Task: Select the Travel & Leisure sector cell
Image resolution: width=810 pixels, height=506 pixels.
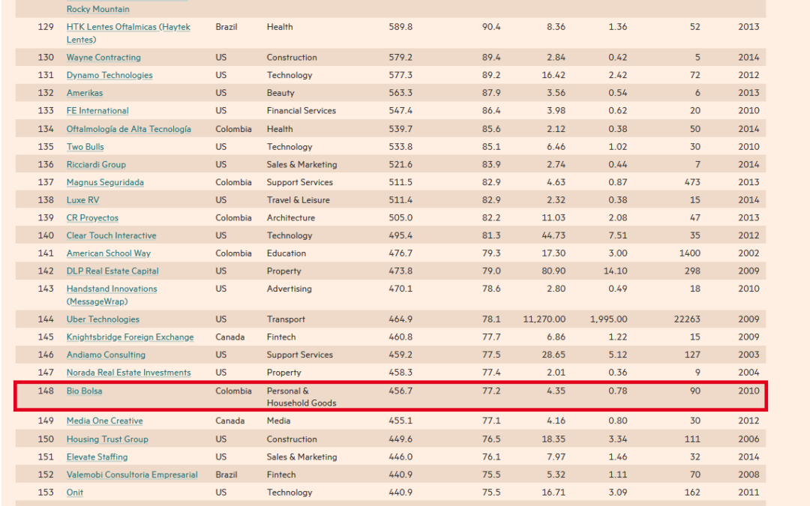Action: pyautogui.click(x=298, y=200)
